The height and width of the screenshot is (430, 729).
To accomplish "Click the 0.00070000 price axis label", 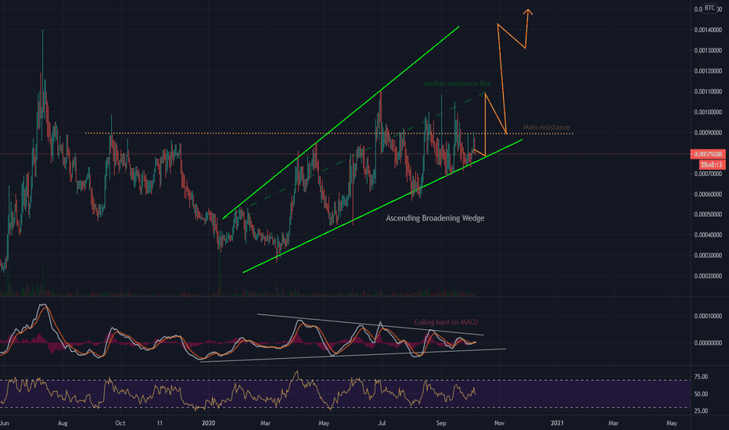I will pyautogui.click(x=708, y=174).
